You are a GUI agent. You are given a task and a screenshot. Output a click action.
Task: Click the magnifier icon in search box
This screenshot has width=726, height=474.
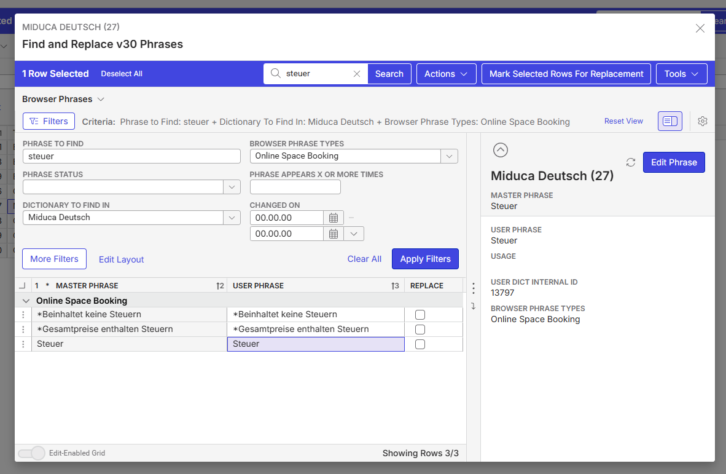276,73
